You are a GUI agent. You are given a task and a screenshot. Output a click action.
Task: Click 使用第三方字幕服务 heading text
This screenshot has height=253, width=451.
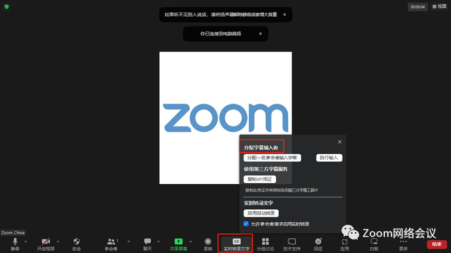coord(265,169)
